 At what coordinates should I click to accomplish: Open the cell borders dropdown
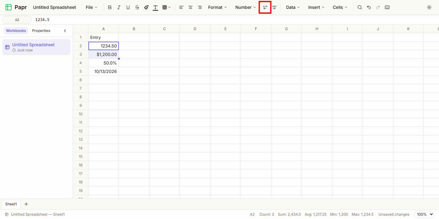[166, 7]
